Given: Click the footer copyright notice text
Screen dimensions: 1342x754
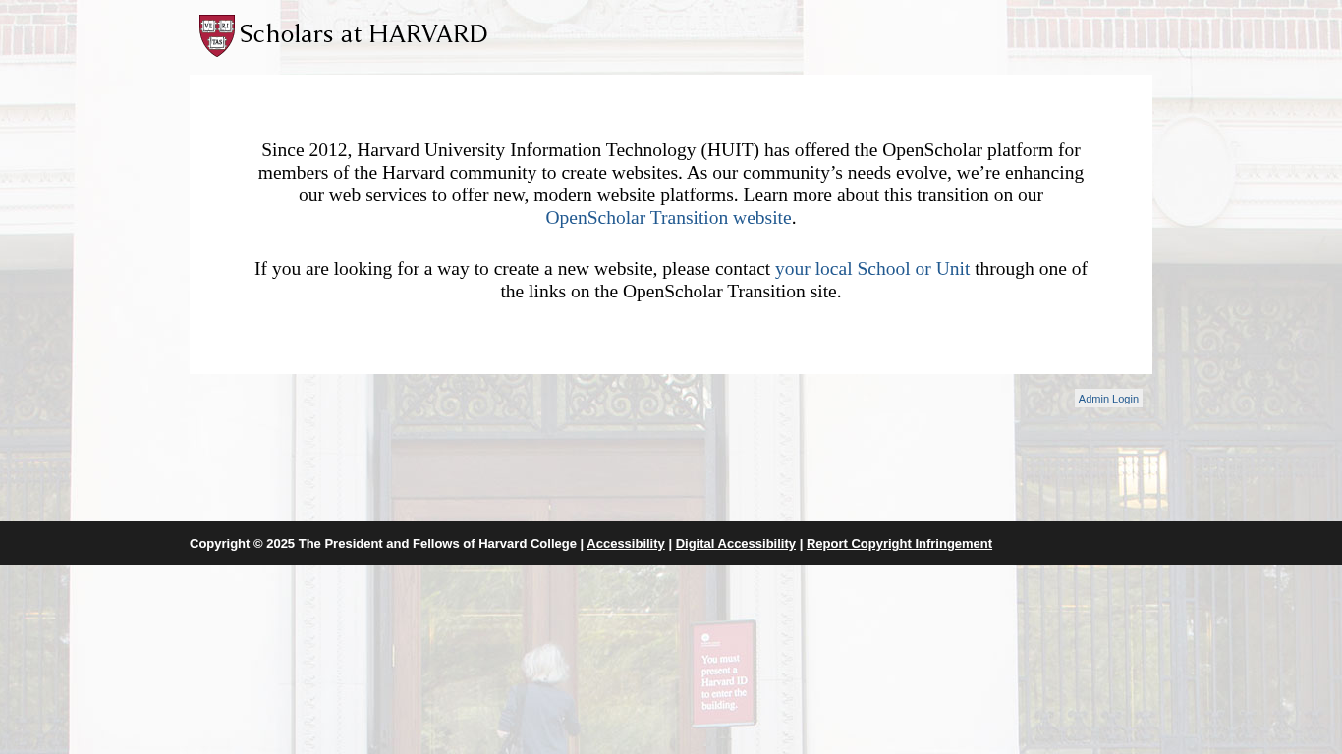Looking at the screenshot, I should (383, 544).
